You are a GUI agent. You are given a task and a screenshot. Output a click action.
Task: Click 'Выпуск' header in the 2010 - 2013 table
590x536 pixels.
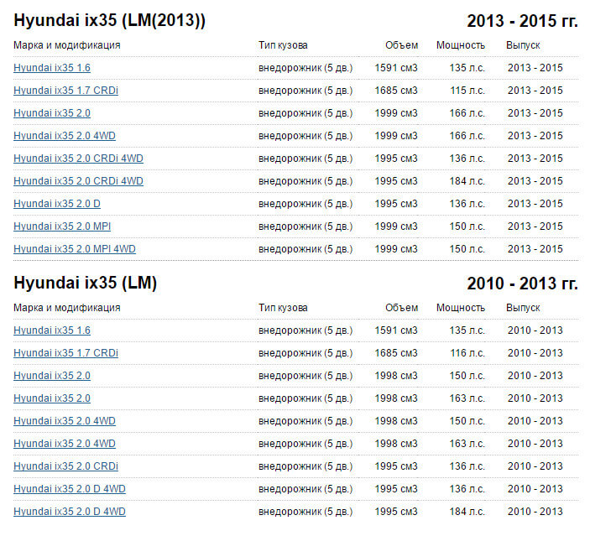(x=523, y=308)
